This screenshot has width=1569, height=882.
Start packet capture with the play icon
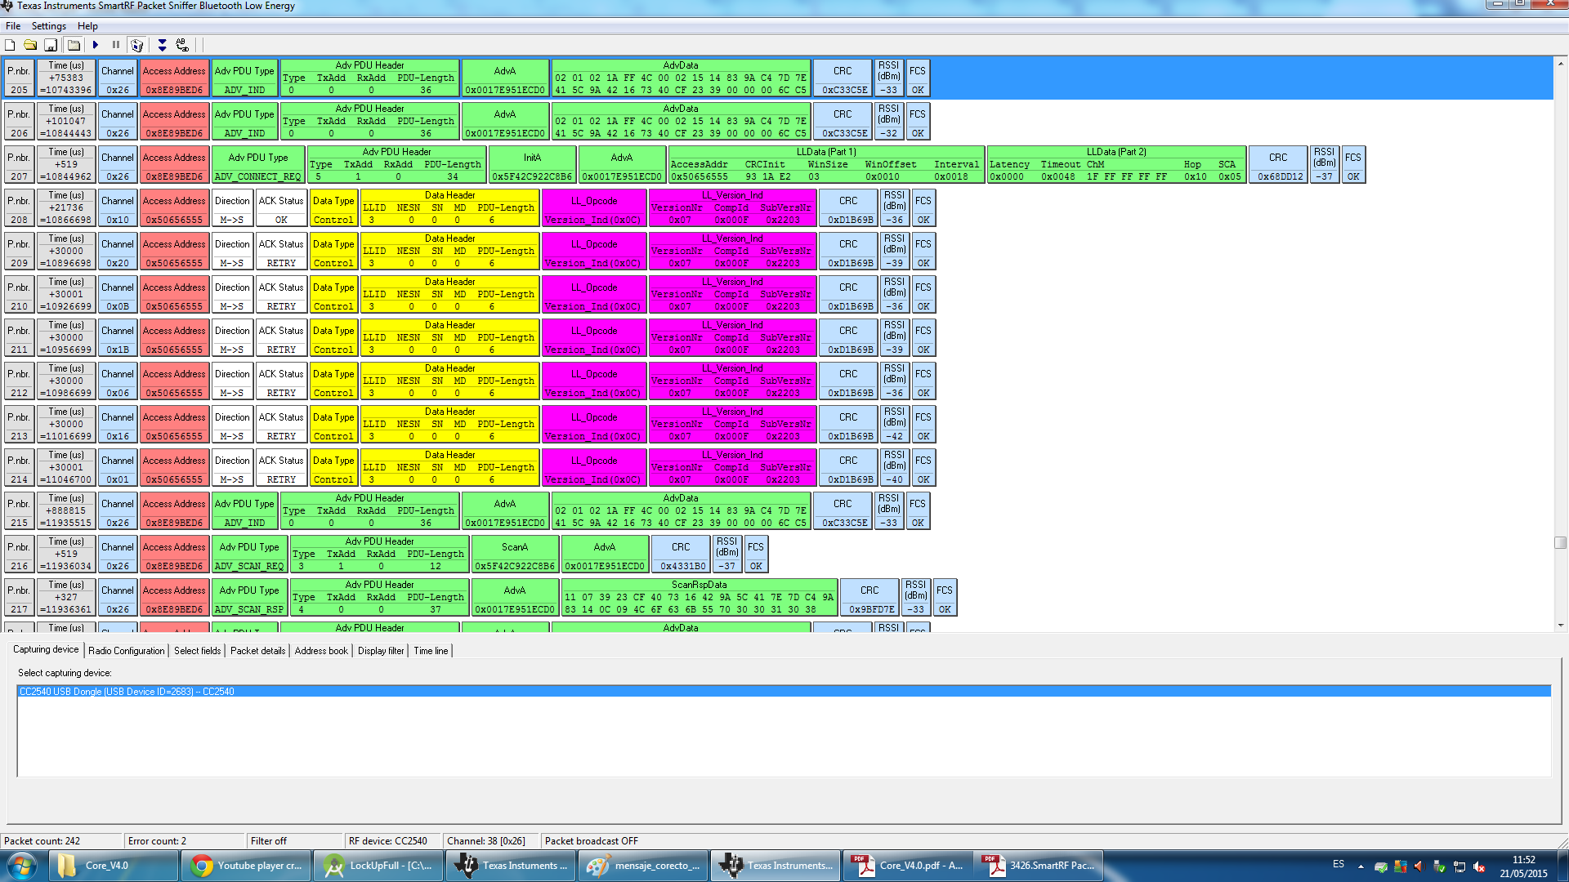pyautogui.click(x=96, y=46)
